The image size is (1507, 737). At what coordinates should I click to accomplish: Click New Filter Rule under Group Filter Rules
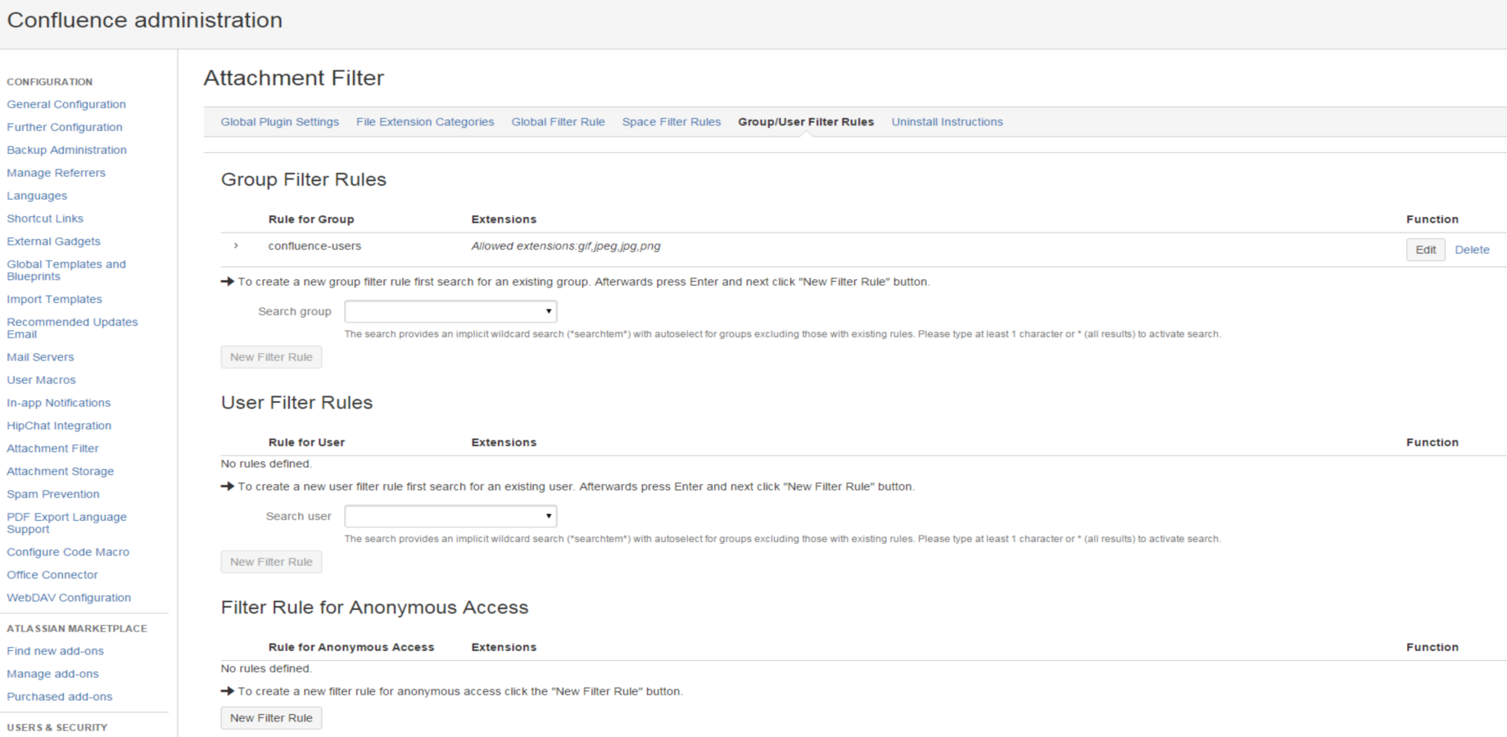pyautogui.click(x=271, y=357)
